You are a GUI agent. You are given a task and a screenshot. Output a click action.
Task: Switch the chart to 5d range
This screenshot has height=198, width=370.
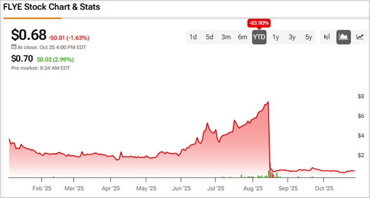click(210, 37)
